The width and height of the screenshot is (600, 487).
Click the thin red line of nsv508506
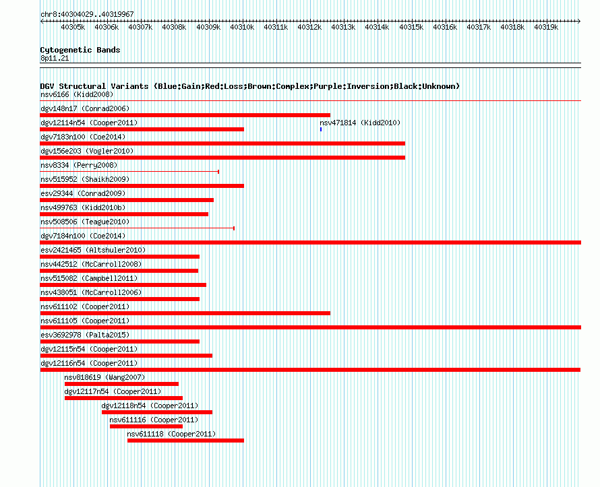[x=138, y=228]
